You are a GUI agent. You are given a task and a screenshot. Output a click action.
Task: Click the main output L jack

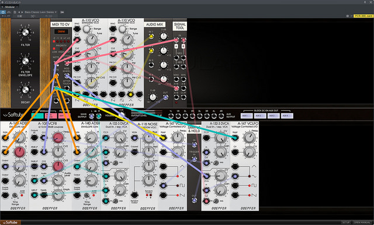91,116
